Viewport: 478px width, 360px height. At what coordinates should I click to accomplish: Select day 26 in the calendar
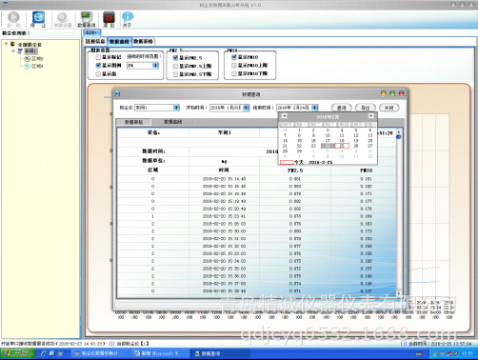356,146
